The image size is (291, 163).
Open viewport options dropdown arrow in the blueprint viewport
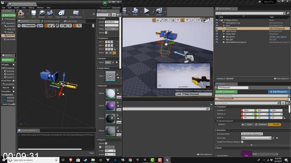click(19, 26)
